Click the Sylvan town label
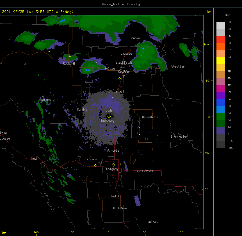Viewport: 242px width, 236px height. tap(109, 69)
